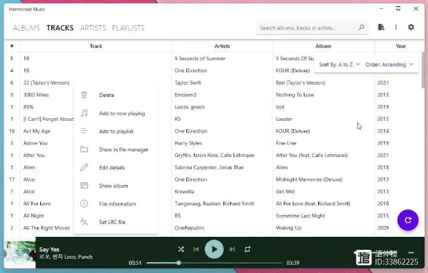Choose Add to playlist from context menu
Screen dimensions: 428x273
tap(115, 131)
